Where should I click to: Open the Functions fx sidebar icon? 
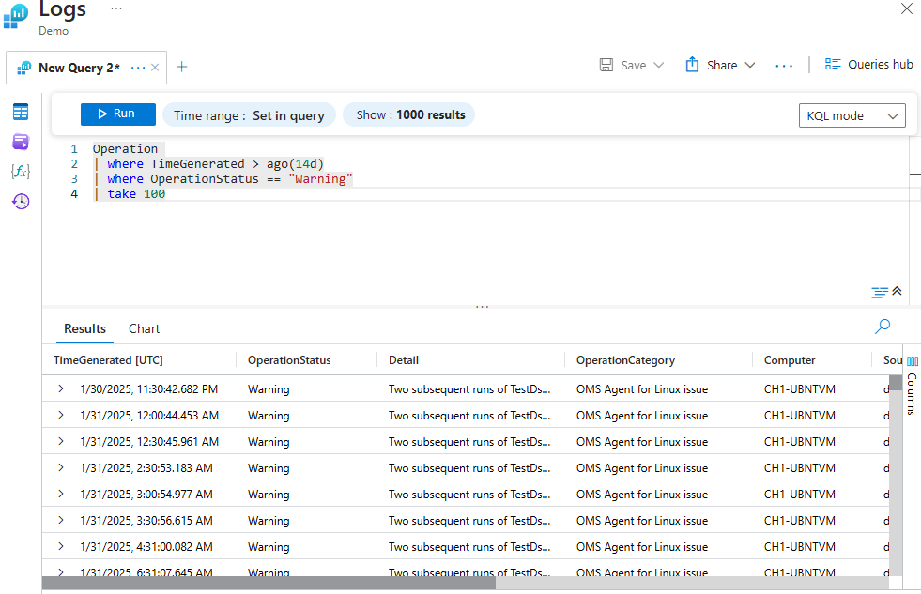point(21,172)
